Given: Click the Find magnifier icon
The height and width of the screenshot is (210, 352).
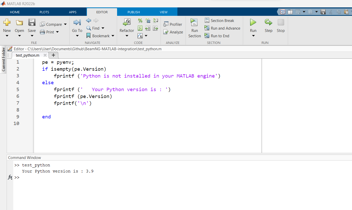Looking at the screenshot, I should 89,28.
